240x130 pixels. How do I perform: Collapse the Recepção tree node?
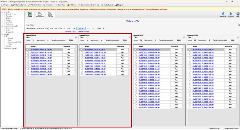(x=2, y=12)
